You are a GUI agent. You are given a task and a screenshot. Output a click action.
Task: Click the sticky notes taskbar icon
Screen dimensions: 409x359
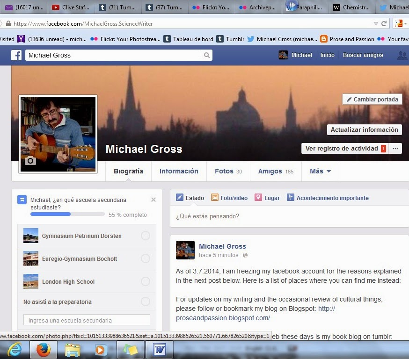click(x=131, y=350)
